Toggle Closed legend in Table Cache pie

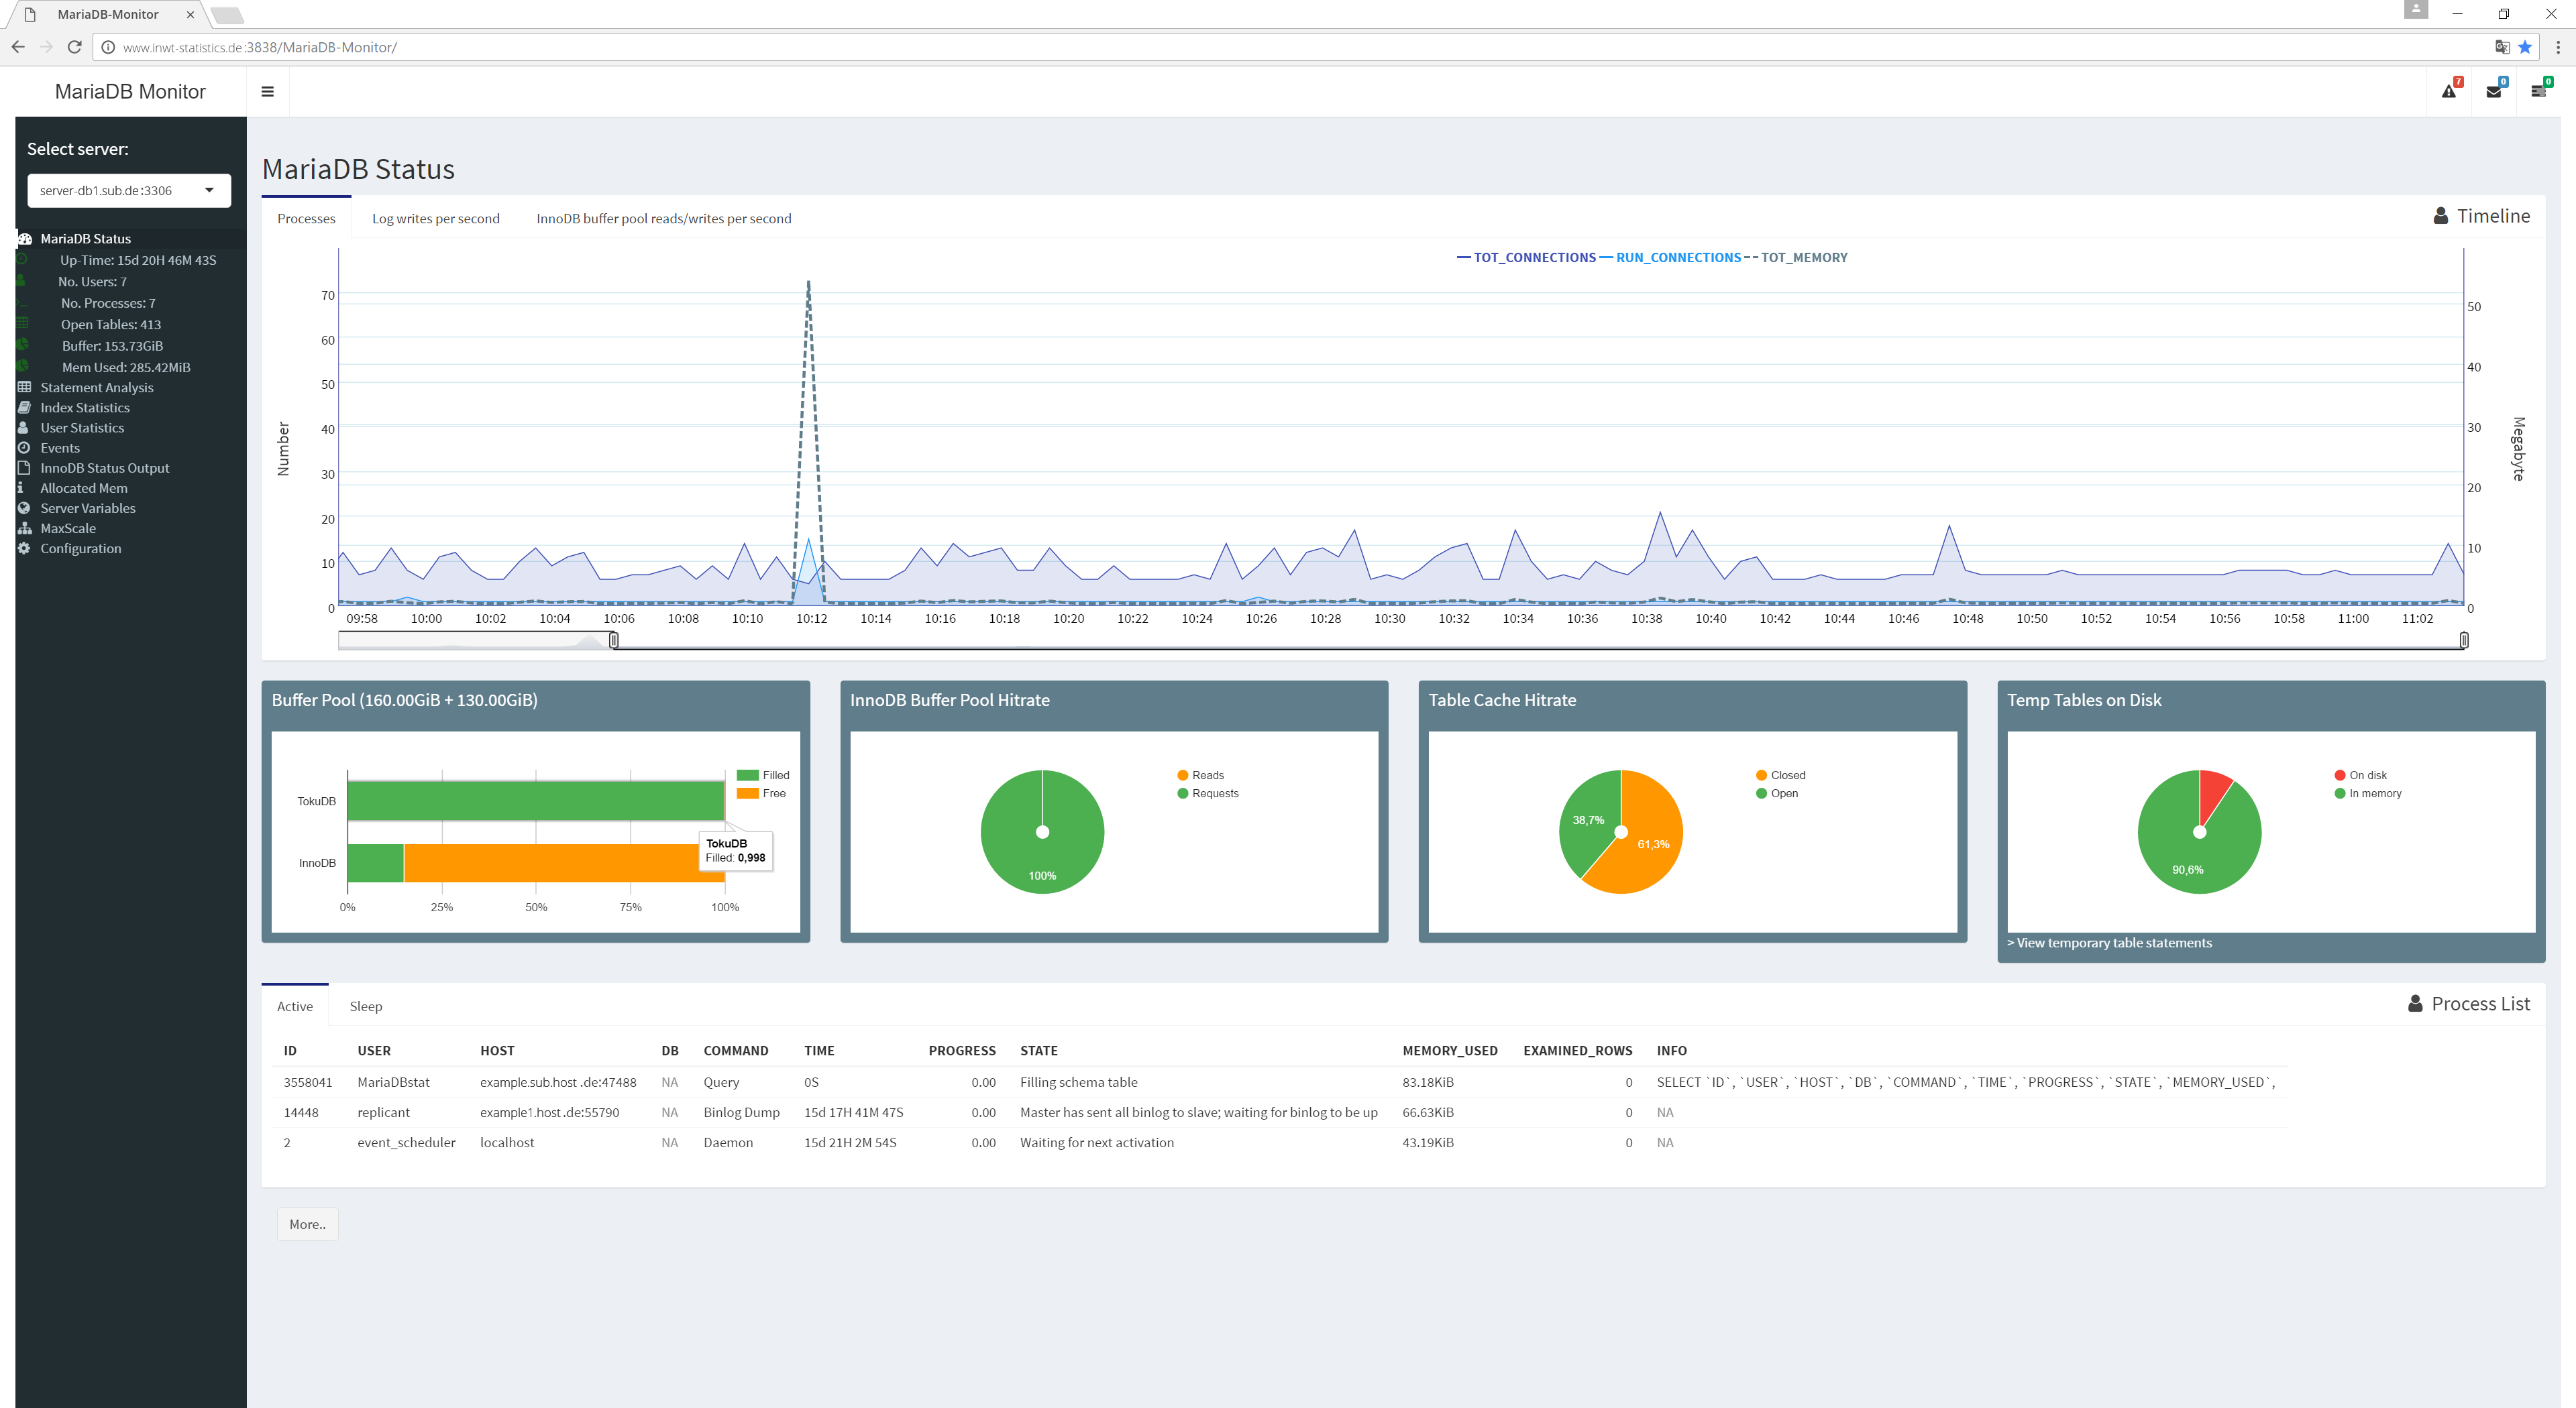1780,774
